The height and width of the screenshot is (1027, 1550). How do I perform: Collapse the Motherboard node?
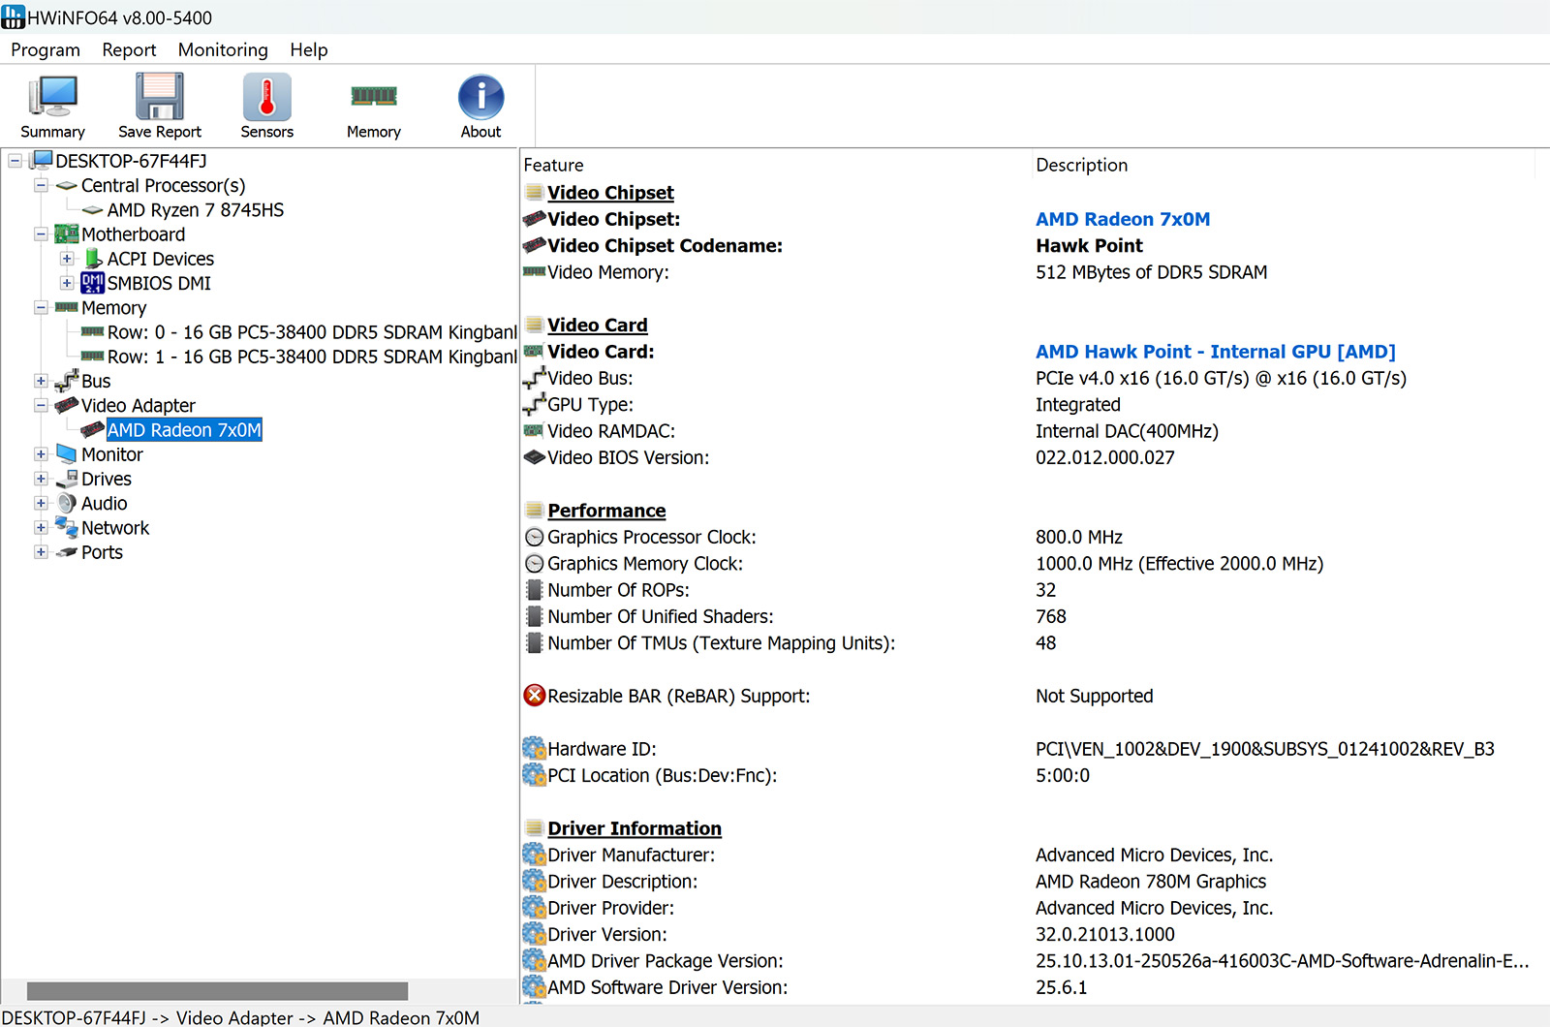tap(41, 234)
